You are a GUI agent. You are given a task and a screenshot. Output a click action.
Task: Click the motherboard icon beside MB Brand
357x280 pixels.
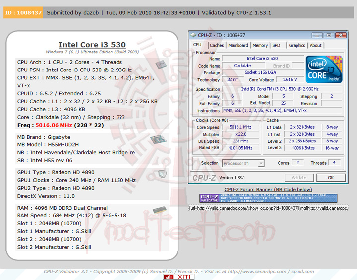tap(158, 140)
